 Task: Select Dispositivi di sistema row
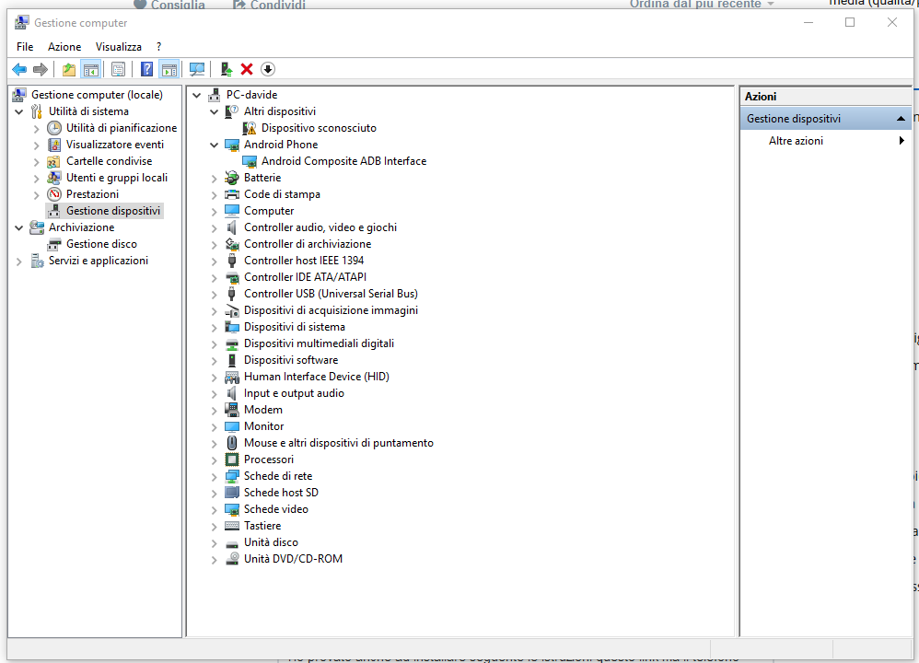click(x=295, y=327)
